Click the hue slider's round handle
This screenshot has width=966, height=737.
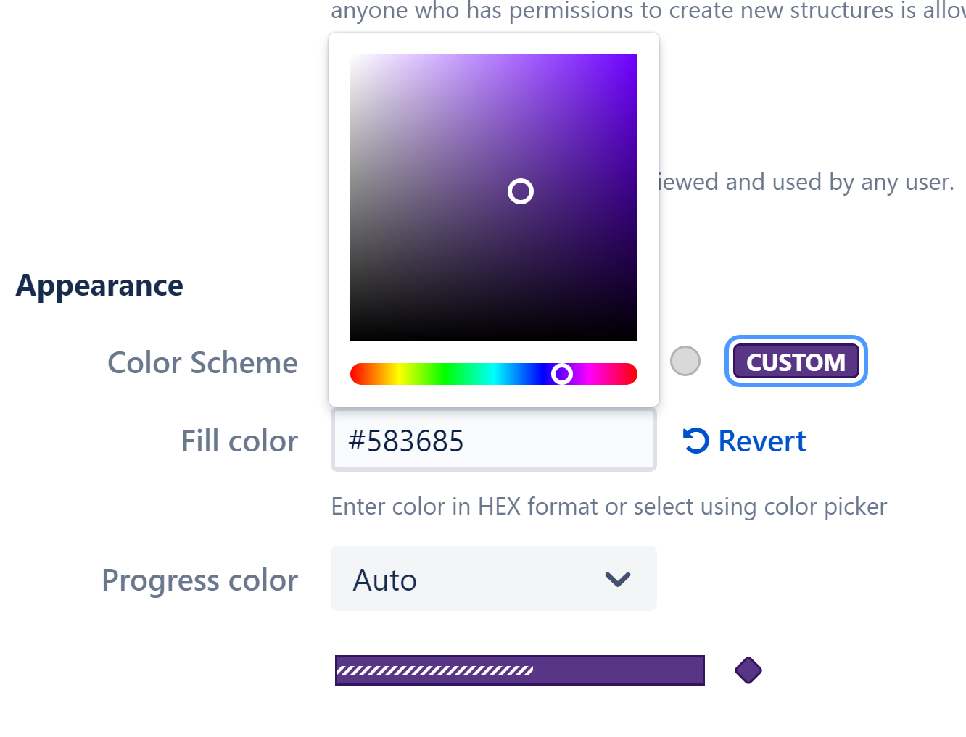562,374
